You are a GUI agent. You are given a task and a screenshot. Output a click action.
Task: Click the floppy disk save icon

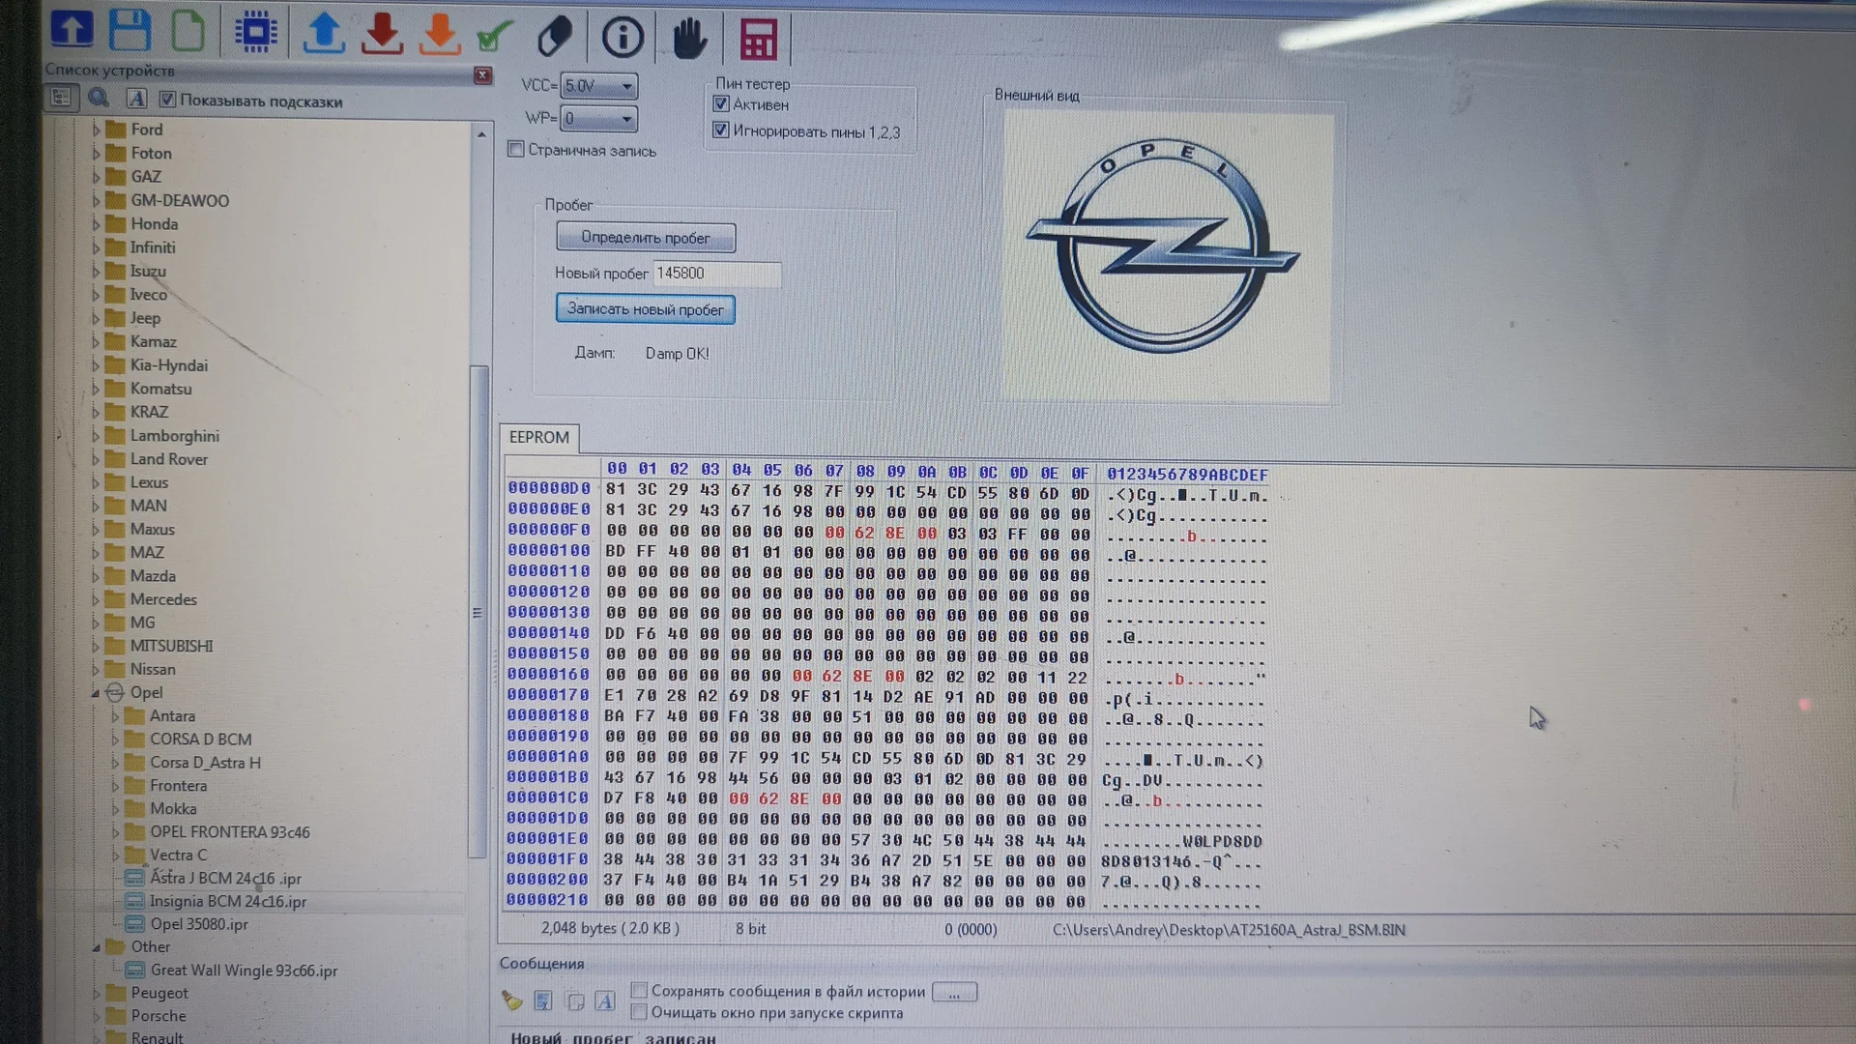click(x=130, y=31)
